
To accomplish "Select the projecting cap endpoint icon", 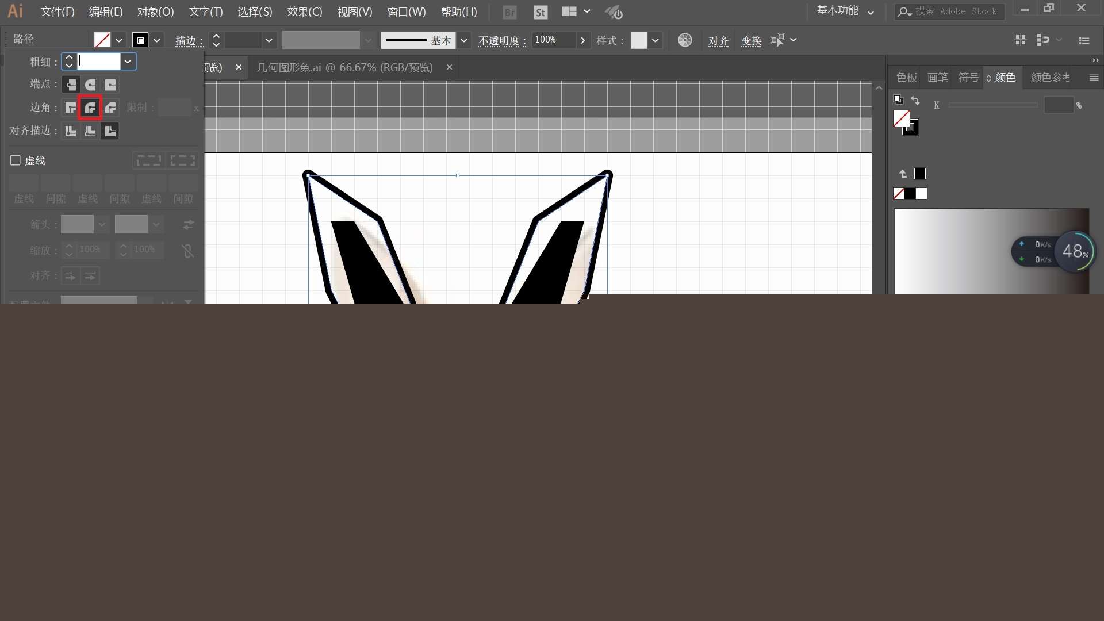I will coord(110,85).
